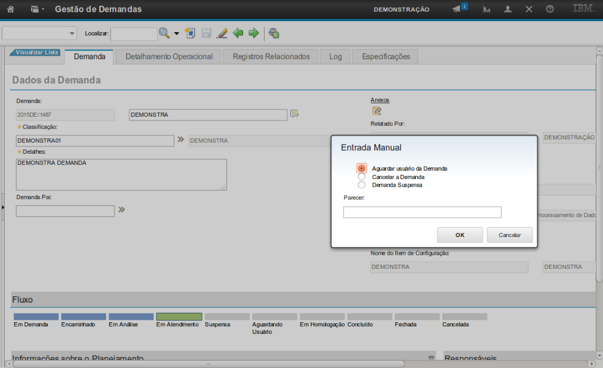Switch to the Log tab

[336, 57]
